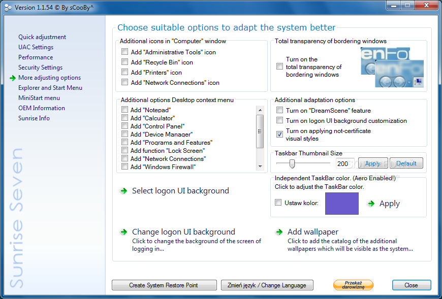Click the context menu list scroll-up arrow
This screenshot has height=299, width=442.
(x=260, y=110)
